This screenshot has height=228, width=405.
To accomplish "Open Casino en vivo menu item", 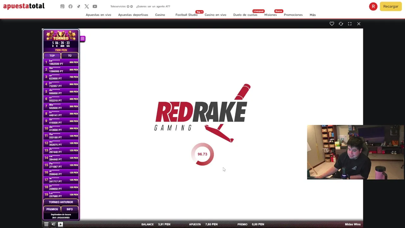I will 215,15.
